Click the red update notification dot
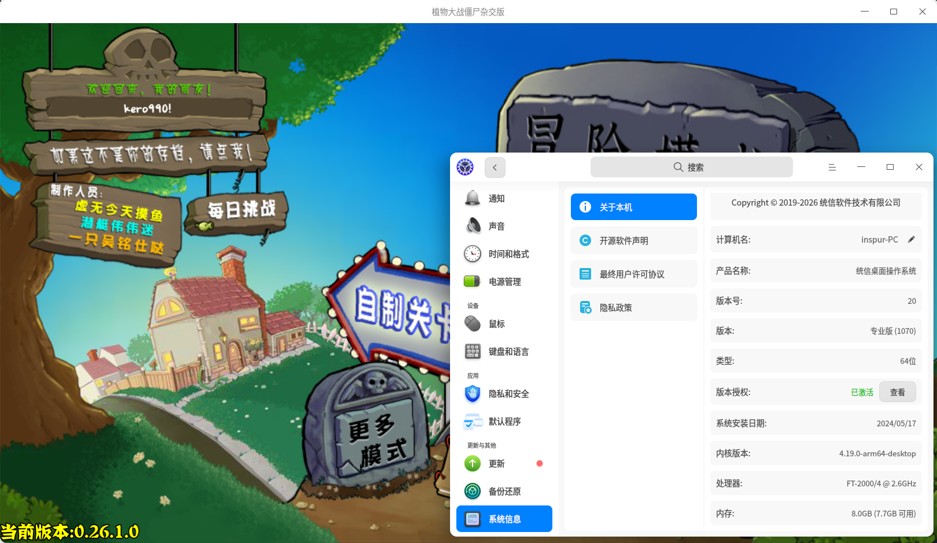The width and height of the screenshot is (937, 543). (540, 463)
